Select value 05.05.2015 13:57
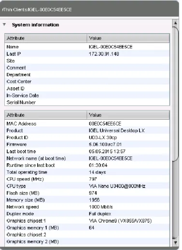 point(107,152)
